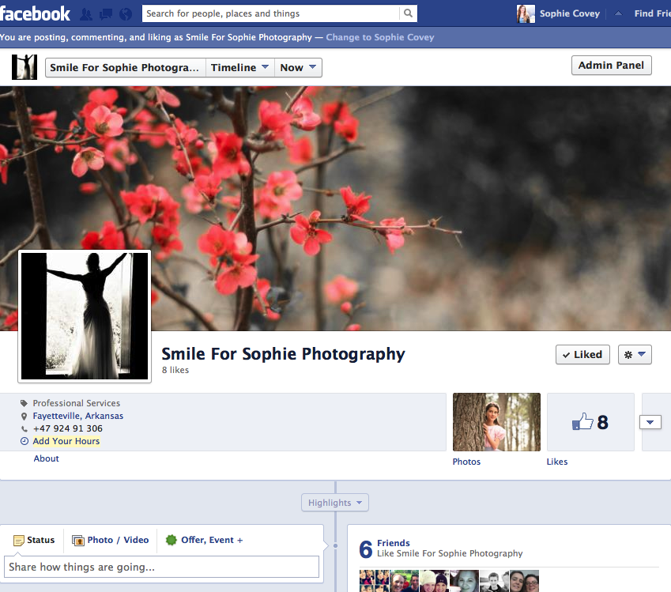Click the up arrow next to Sophie Covey
Viewport: 671px width, 592px height.
618,13
